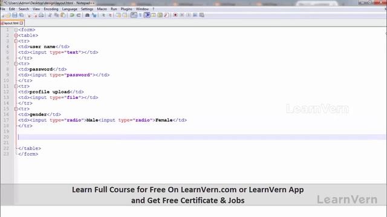The height and width of the screenshot is (217, 387).
Task: Place cursor in empty highlighted line 20
Action: pyautogui.click(x=201, y=137)
